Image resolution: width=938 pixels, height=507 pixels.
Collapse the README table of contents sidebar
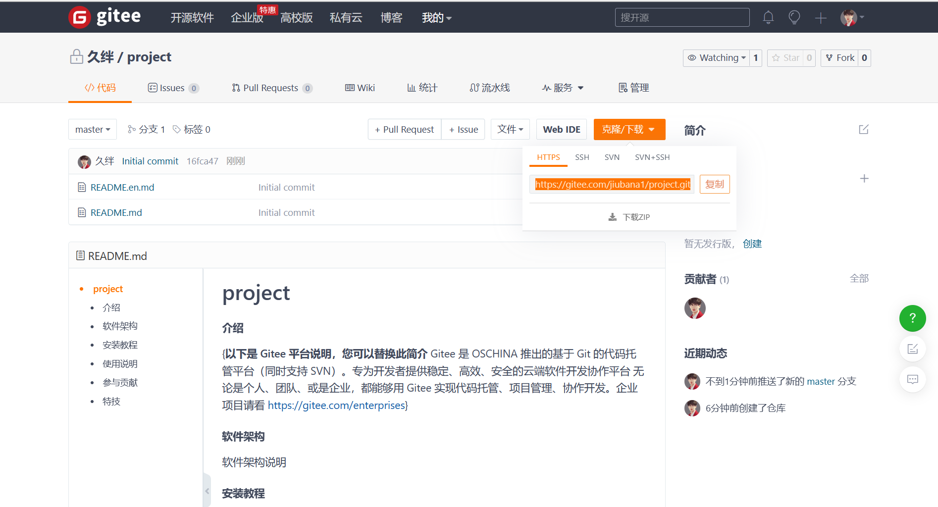207,491
